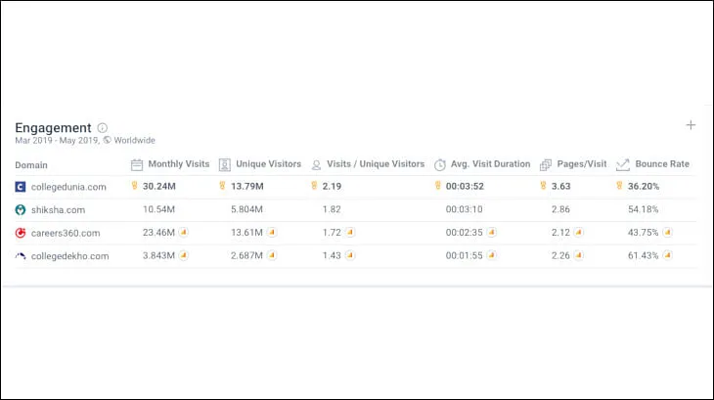Click the Bounce Rate chart arrow icon
The width and height of the screenshot is (714, 400).
pos(623,164)
